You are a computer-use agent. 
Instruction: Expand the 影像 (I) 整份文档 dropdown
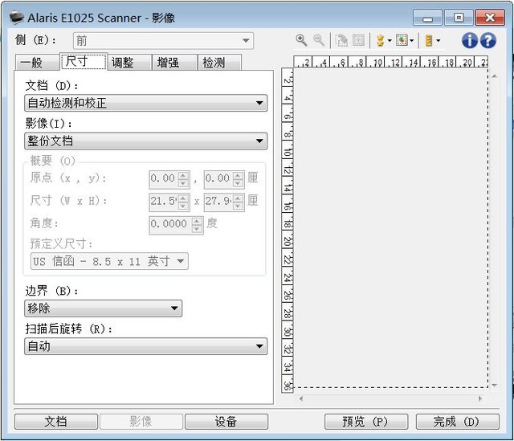(x=146, y=141)
